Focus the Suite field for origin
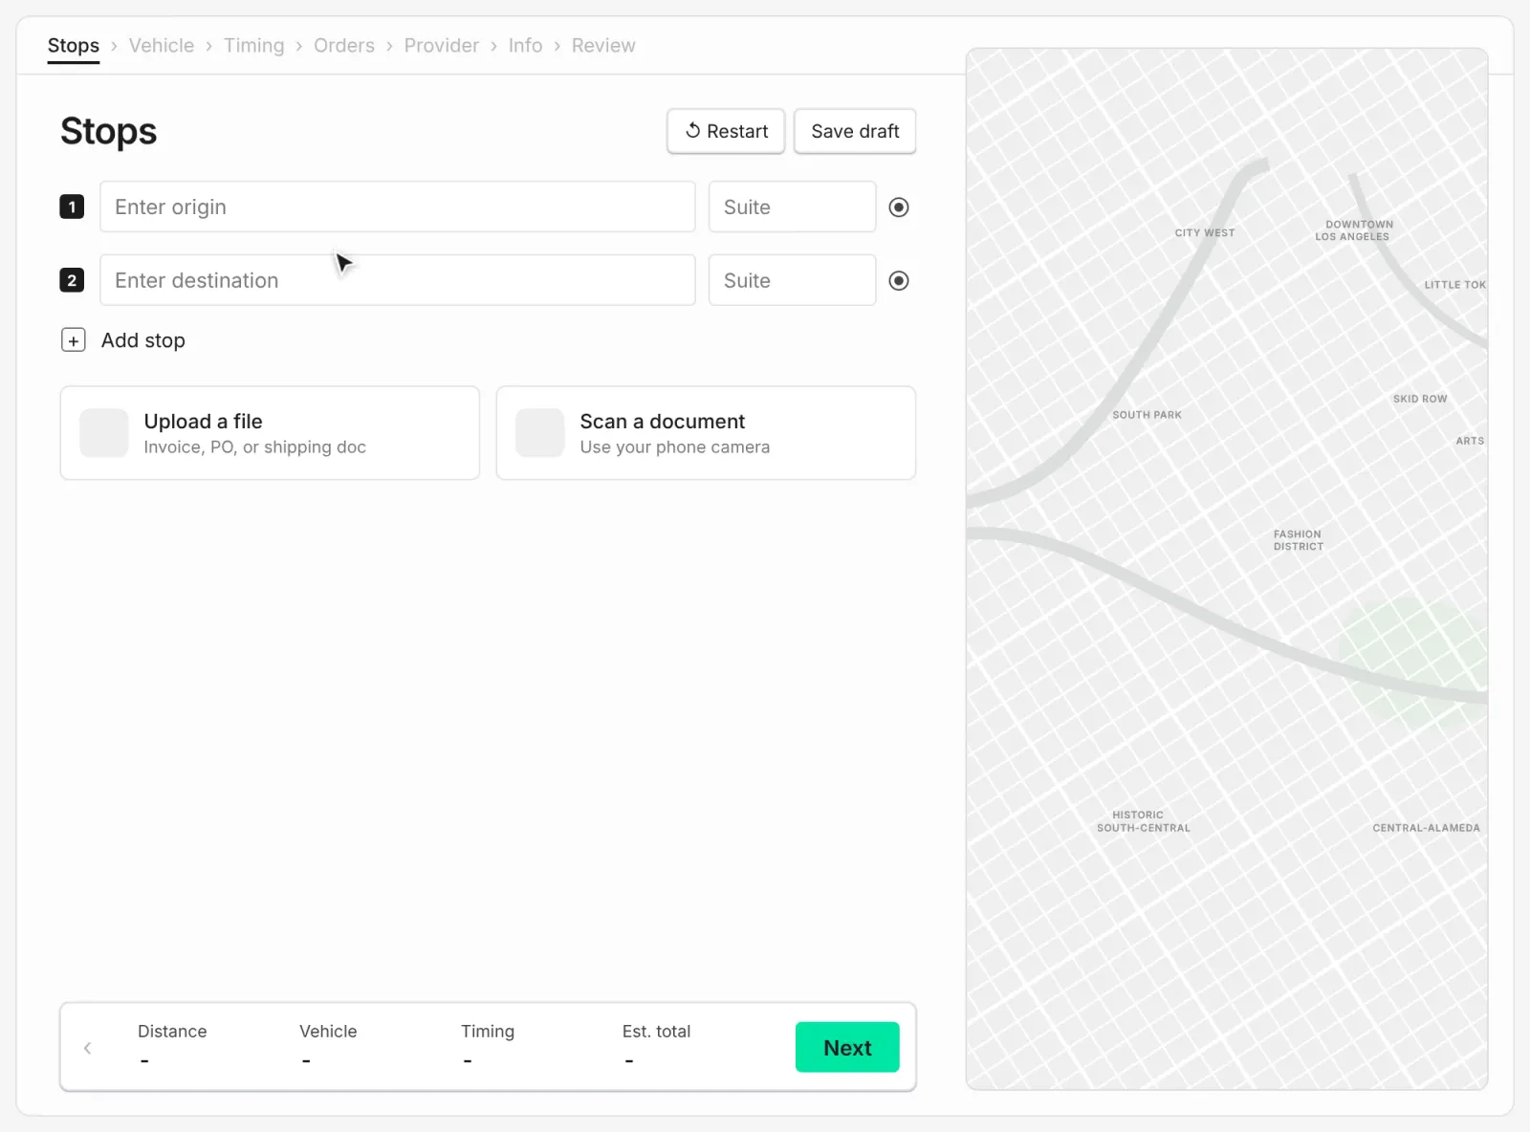This screenshot has height=1132, width=1530. coord(792,207)
